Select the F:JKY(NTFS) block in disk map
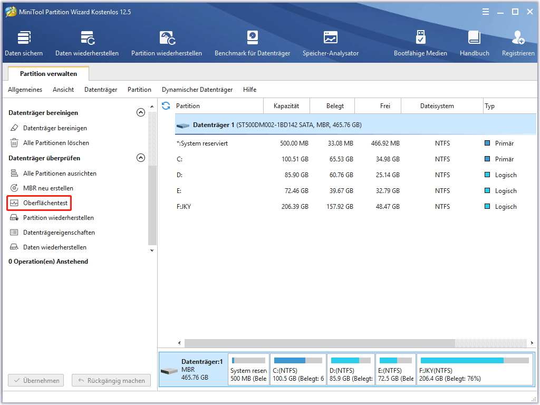The height and width of the screenshot is (405, 540). 475,369
